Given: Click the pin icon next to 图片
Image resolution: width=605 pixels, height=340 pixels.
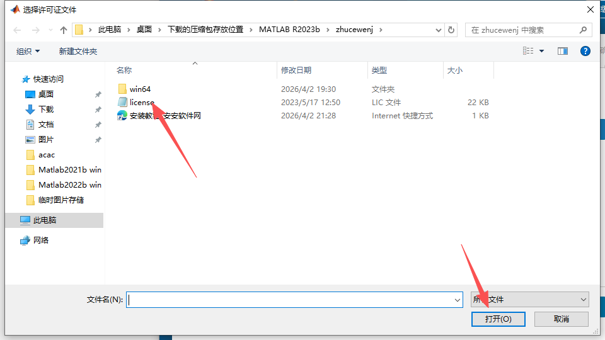Looking at the screenshot, I should [98, 140].
